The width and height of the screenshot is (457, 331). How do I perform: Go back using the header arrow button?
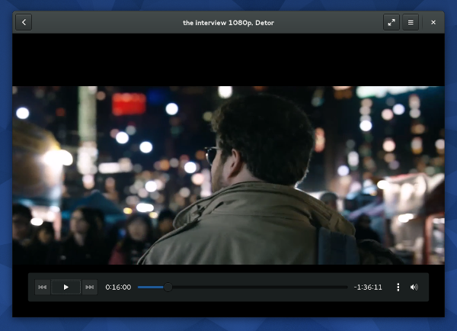(x=24, y=22)
